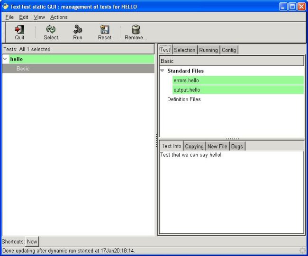The width and height of the screenshot is (308, 256).
Task: Switch to the Config tab
Action: pos(229,50)
